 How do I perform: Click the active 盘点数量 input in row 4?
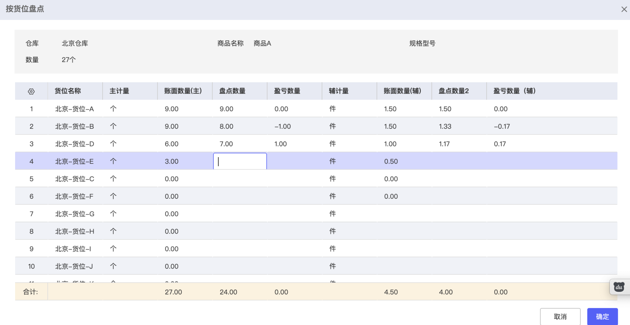tap(240, 162)
